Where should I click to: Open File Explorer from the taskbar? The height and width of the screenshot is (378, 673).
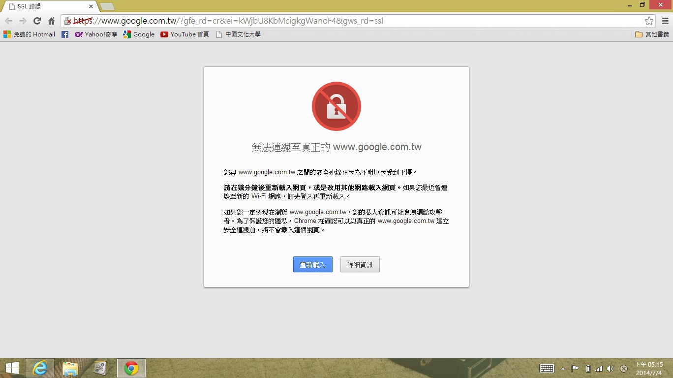70,368
